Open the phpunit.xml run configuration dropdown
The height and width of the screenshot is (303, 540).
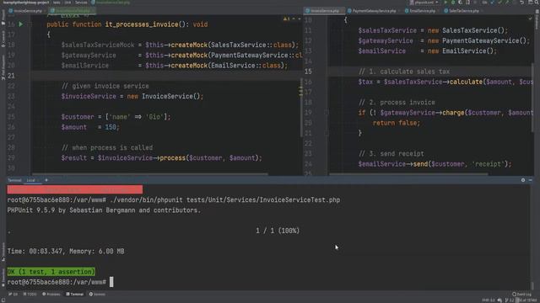424,3
